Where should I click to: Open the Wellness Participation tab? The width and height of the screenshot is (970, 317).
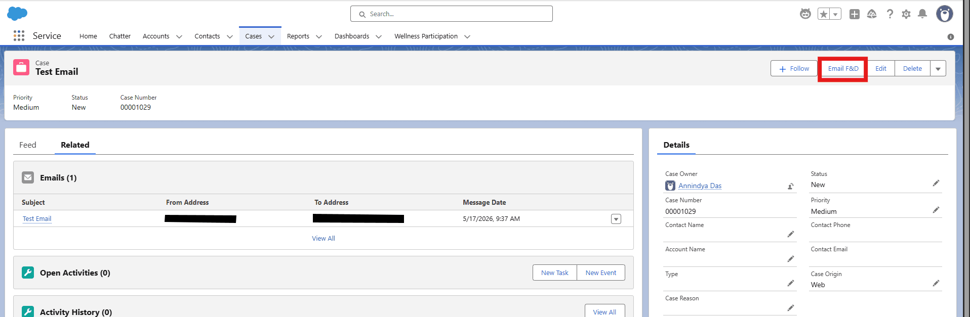coord(426,36)
